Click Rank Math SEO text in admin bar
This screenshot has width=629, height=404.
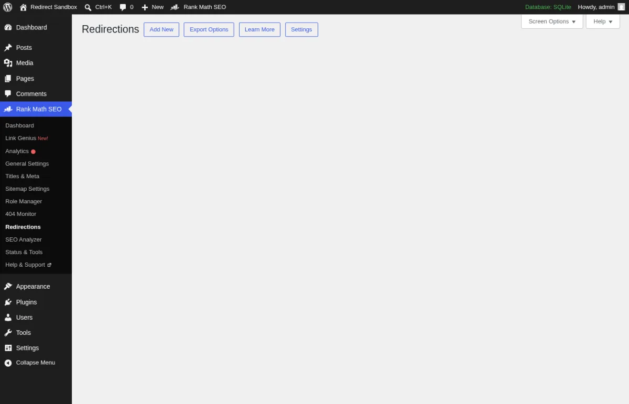point(204,7)
